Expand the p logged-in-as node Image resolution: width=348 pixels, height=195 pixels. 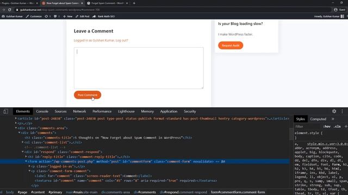tap(29, 166)
